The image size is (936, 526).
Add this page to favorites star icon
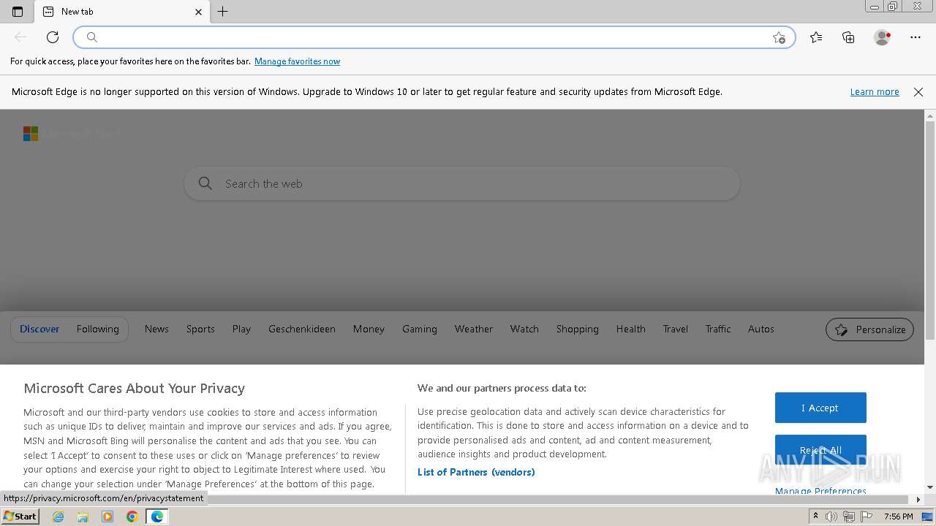pos(779,37)
